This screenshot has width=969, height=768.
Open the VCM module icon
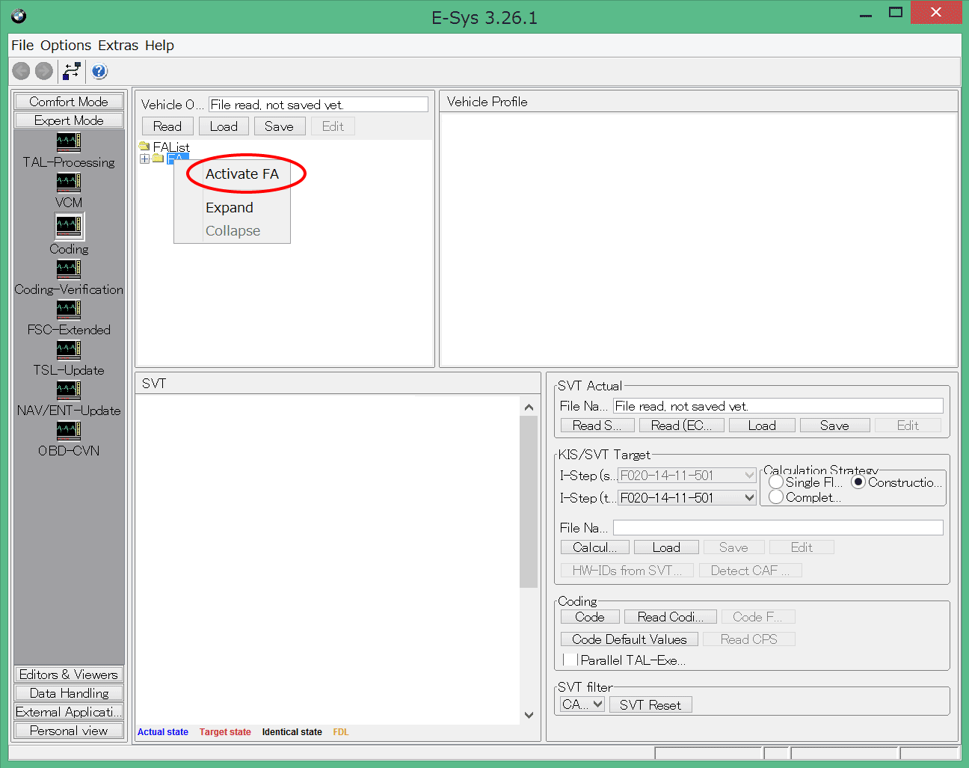[x=69, y=182]
